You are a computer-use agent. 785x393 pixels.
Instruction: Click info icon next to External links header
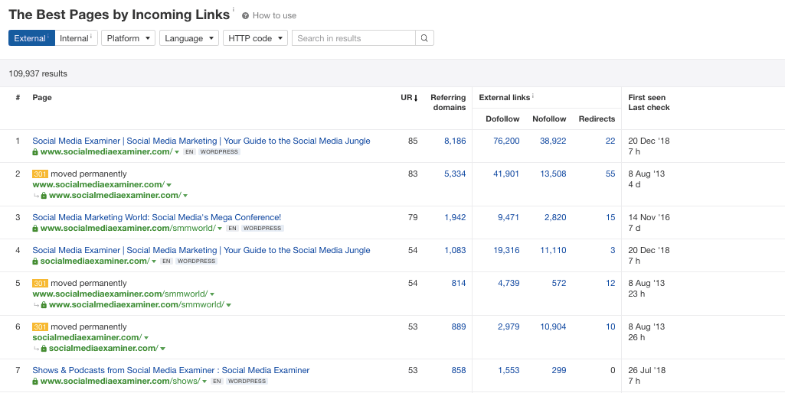pyautogui.click(x=533, y=97)
